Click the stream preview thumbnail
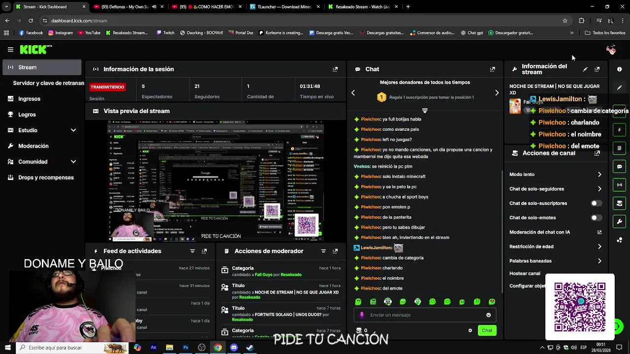 tap(216, 180)
